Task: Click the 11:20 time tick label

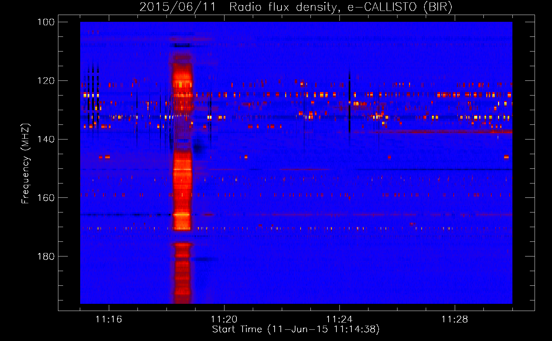Action: click(224, 320)
